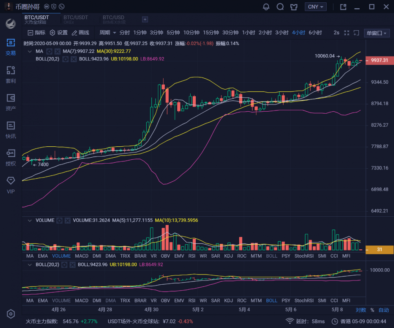Screen dimensions: 394x328
Task: Click the notification bell icon
Action: pos(266,7)
